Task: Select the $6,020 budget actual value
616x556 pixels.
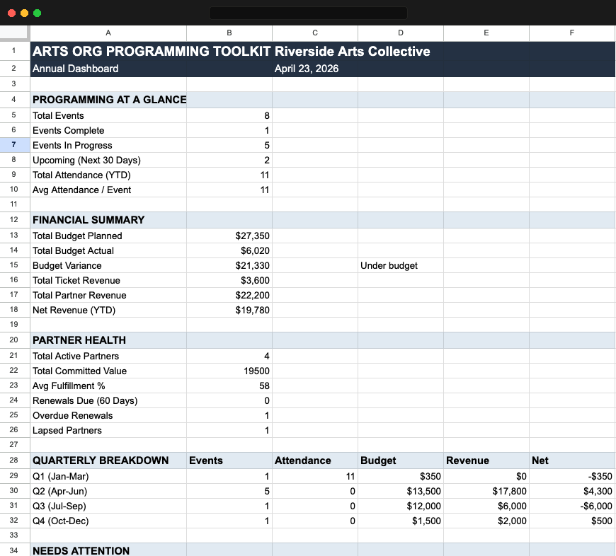Action: pos(229,250)
